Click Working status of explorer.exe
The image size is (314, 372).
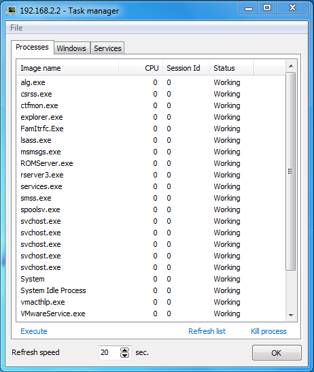227,117
